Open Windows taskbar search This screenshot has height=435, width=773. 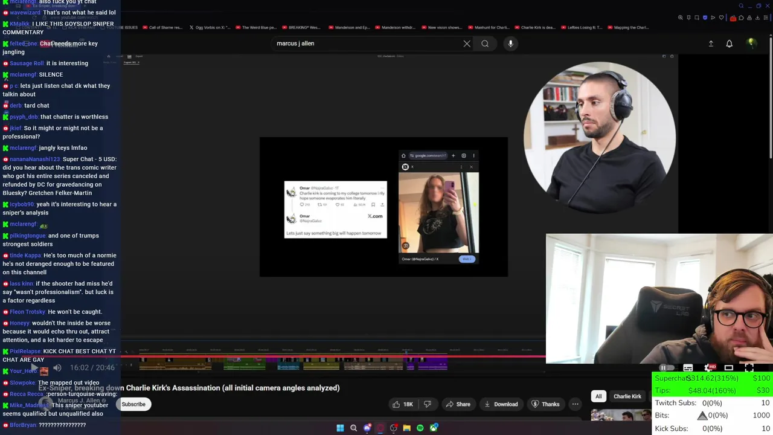click(x=353, y=428)
